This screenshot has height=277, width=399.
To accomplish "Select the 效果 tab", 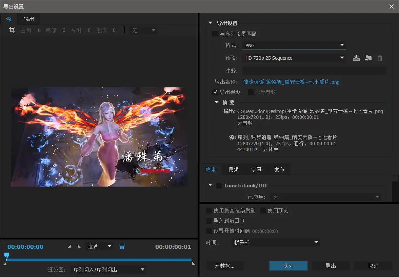I will 211,169.
